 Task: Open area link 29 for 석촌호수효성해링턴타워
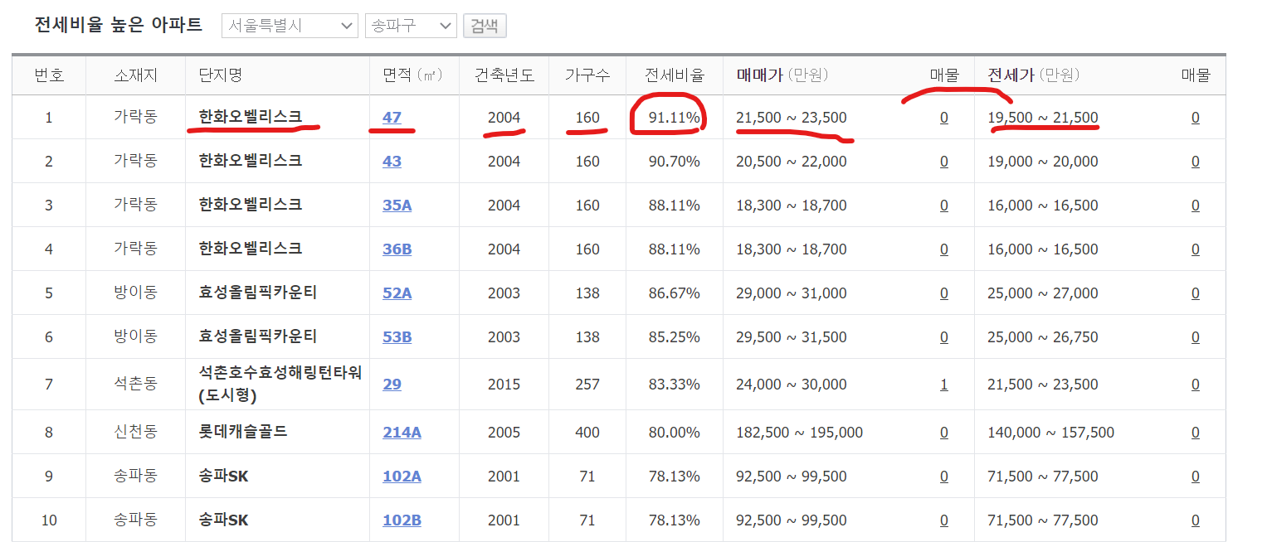[392, 385]
